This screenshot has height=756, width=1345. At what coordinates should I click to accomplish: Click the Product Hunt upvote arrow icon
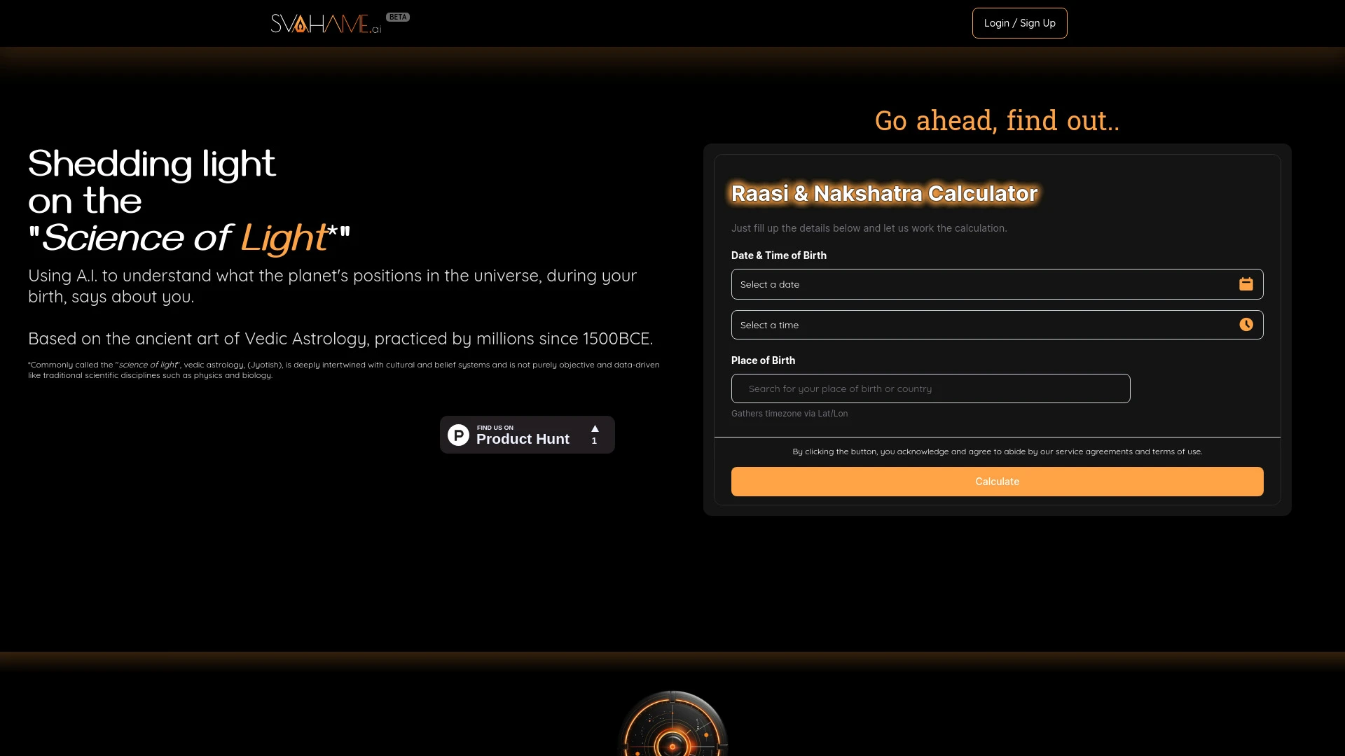coord(595,428)
